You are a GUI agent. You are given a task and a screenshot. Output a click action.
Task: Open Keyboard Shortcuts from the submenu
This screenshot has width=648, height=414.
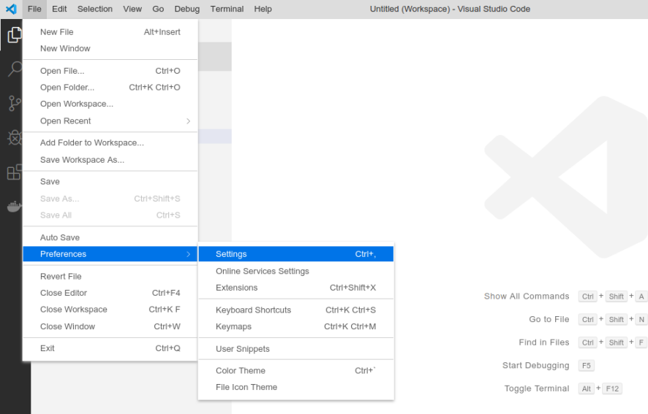pos(253,310)
